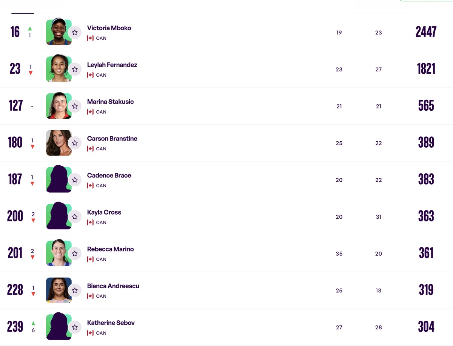The image size is (453, 346).
Task: Open Carson Branstine's profile photo
Action: [59, 143]
